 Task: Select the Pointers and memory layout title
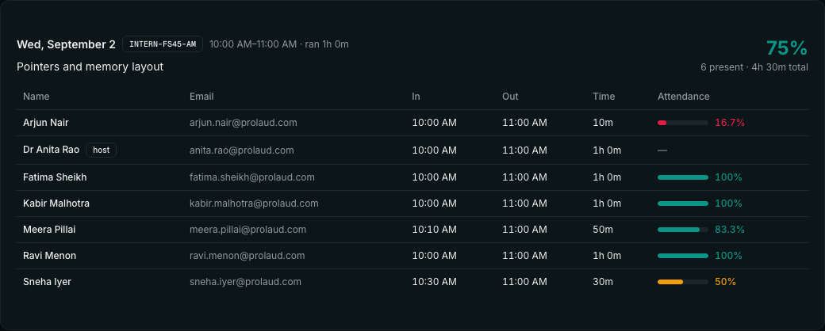[90, 67]
